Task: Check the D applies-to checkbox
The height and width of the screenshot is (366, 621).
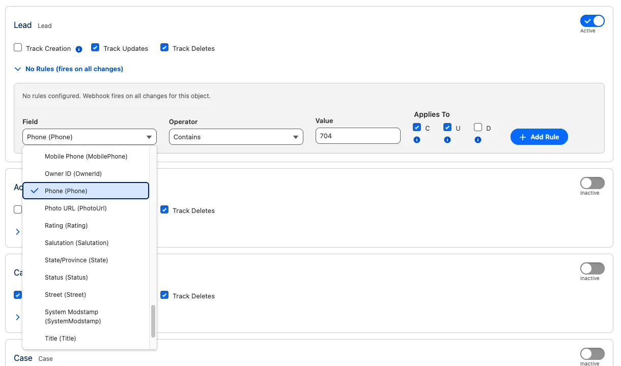Action: (478, 127)
